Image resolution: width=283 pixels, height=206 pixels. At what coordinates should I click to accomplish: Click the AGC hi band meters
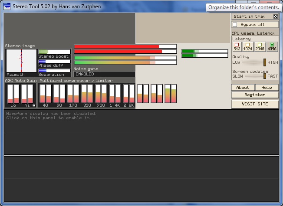pos(27,94)
